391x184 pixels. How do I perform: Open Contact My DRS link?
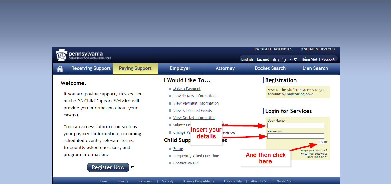pos(186,163)
